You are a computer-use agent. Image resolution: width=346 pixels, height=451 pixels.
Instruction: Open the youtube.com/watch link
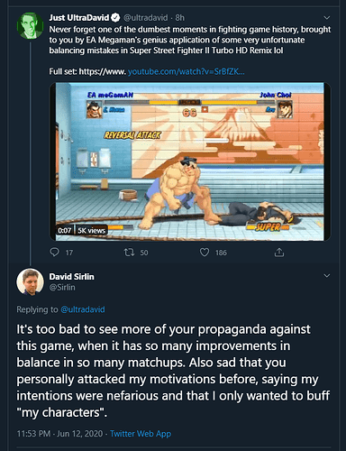[186, 71]
